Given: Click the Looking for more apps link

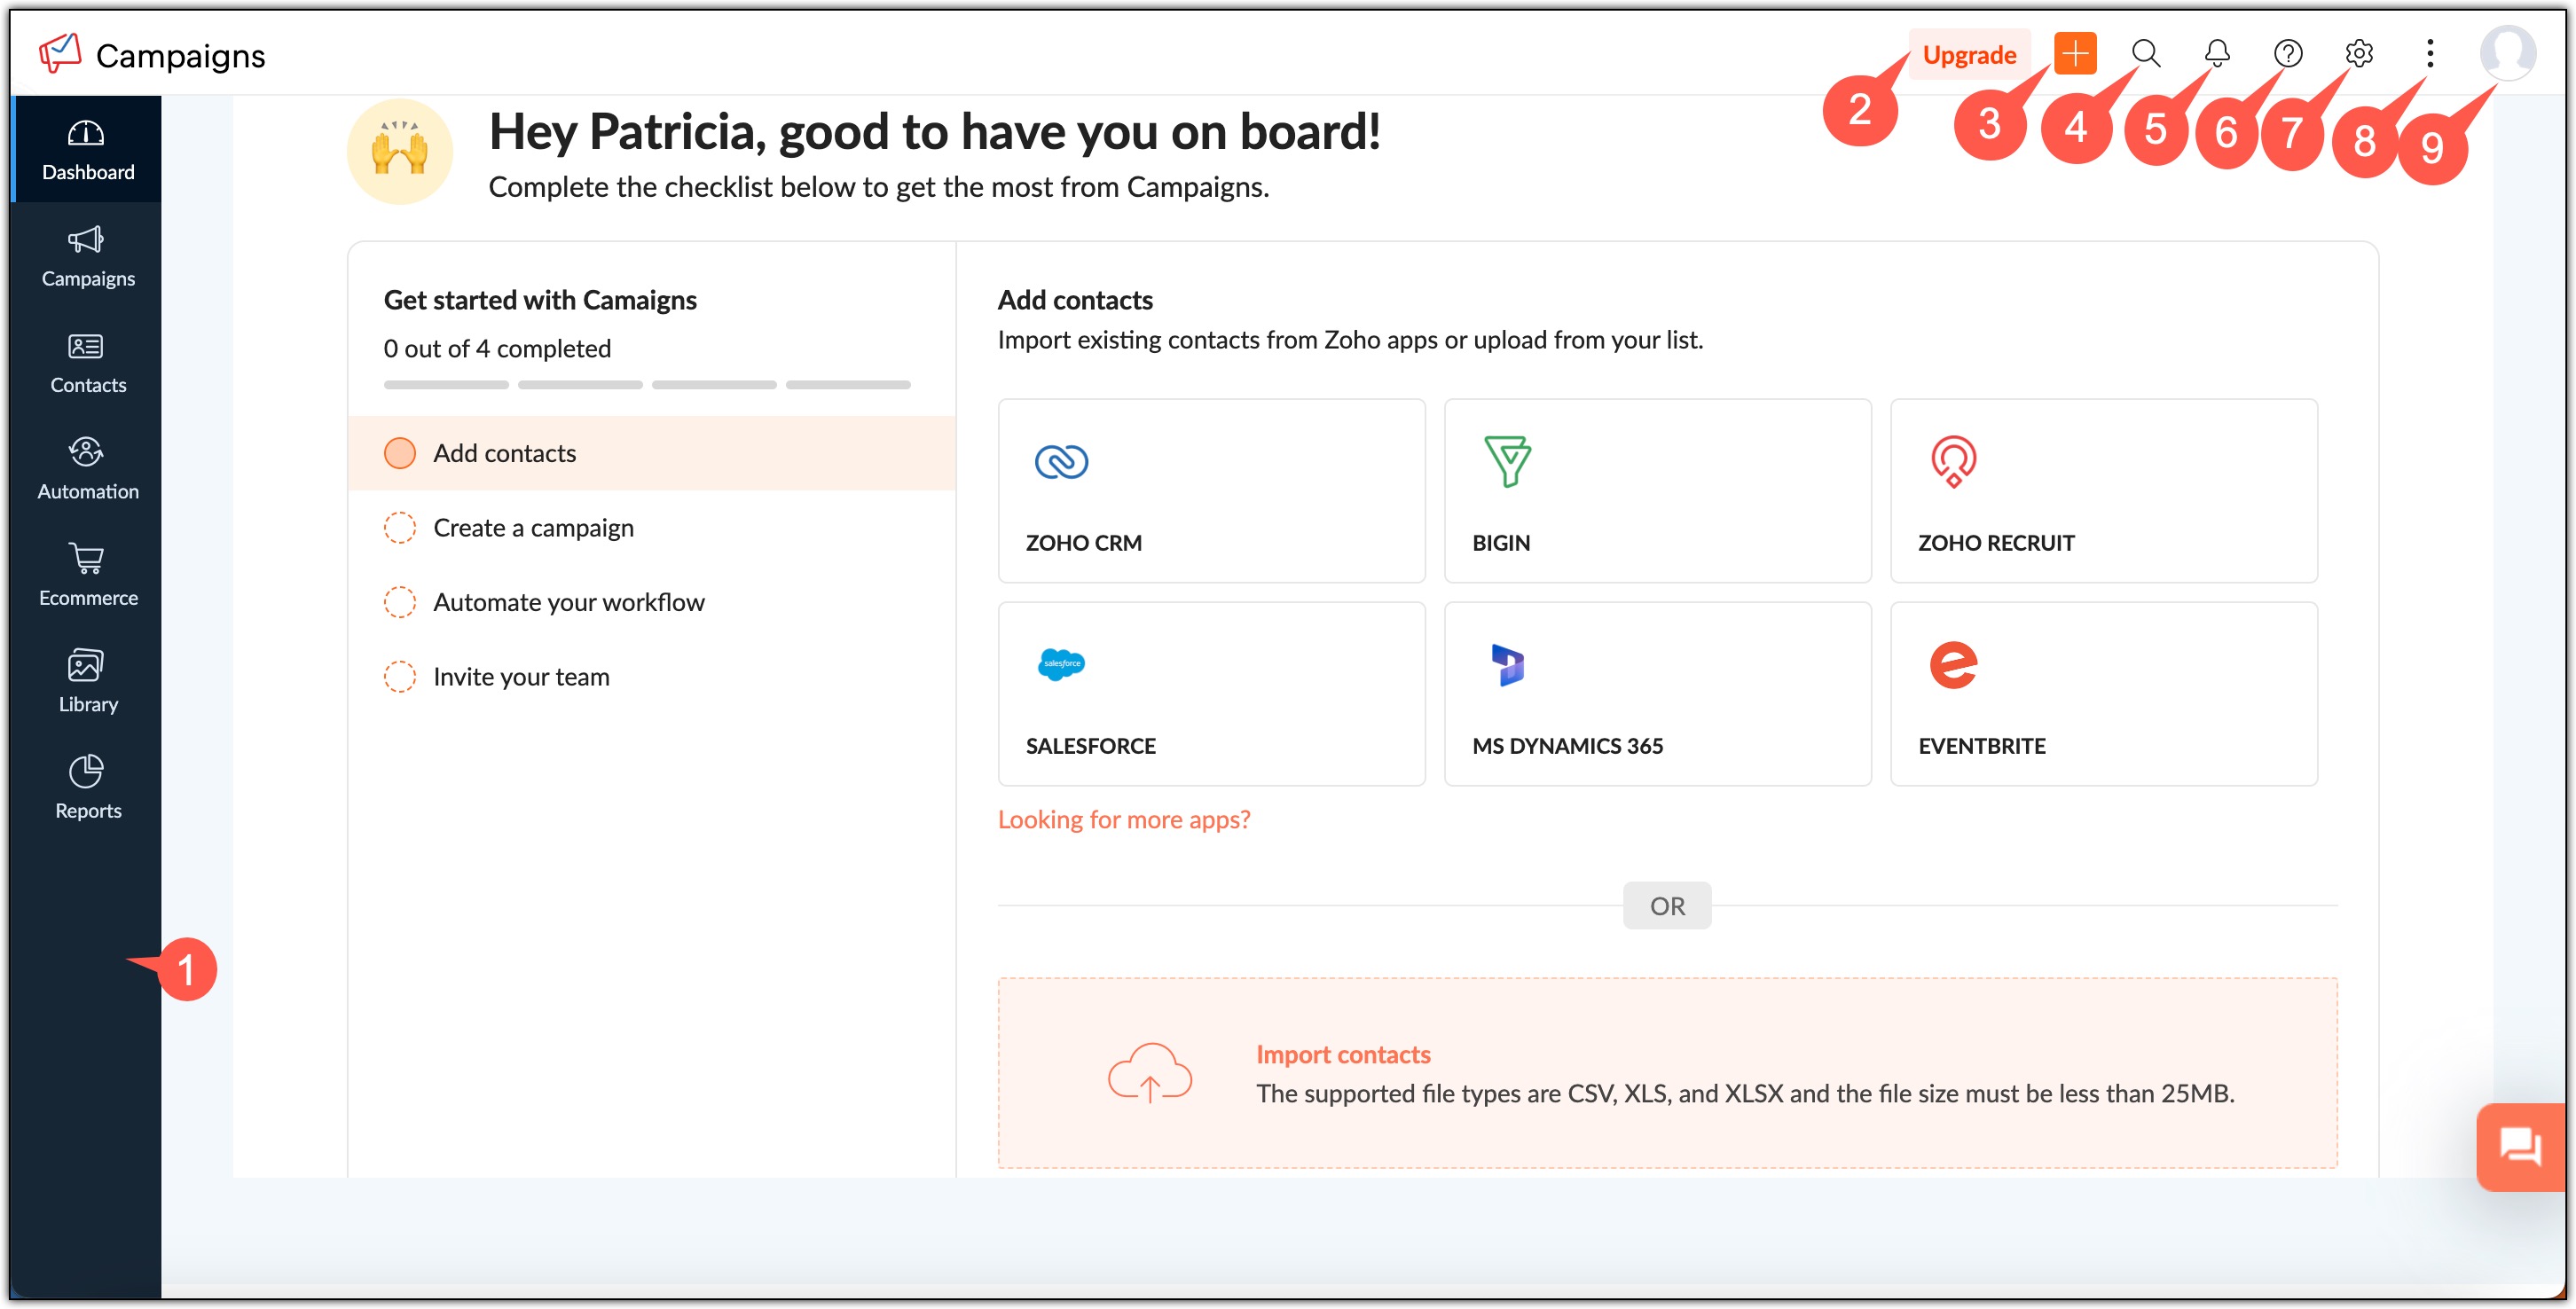Looking at the screenshot, I should (x=1122, y=818).
